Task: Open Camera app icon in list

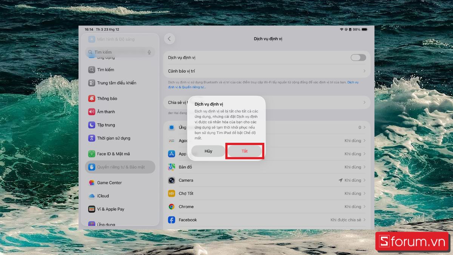Action: (x=171, y=180)
